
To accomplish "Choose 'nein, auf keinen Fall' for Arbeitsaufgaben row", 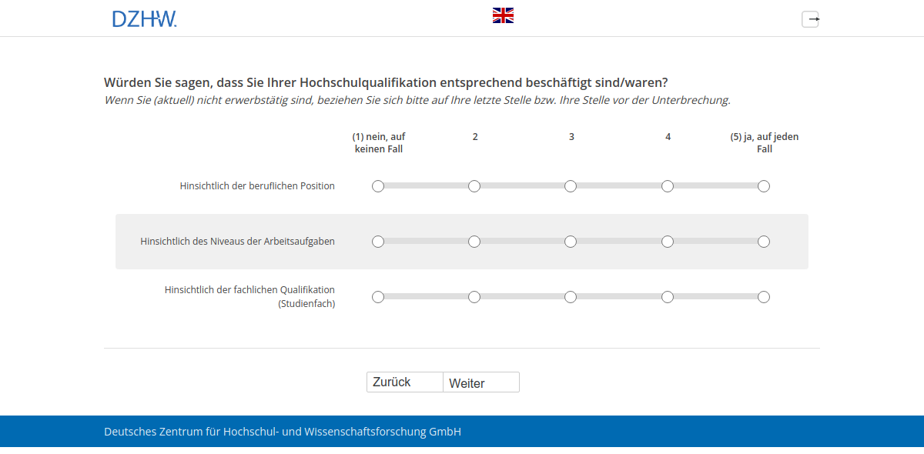I will pyautogui.click(x=378, y=241).
